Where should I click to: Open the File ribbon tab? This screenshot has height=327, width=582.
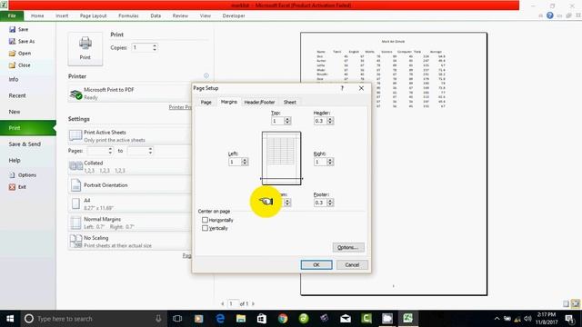(12, 15)
